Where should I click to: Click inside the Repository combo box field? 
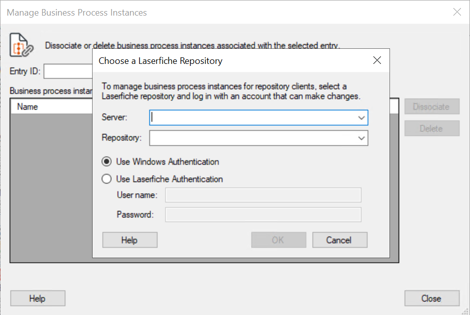coord(252,138)
